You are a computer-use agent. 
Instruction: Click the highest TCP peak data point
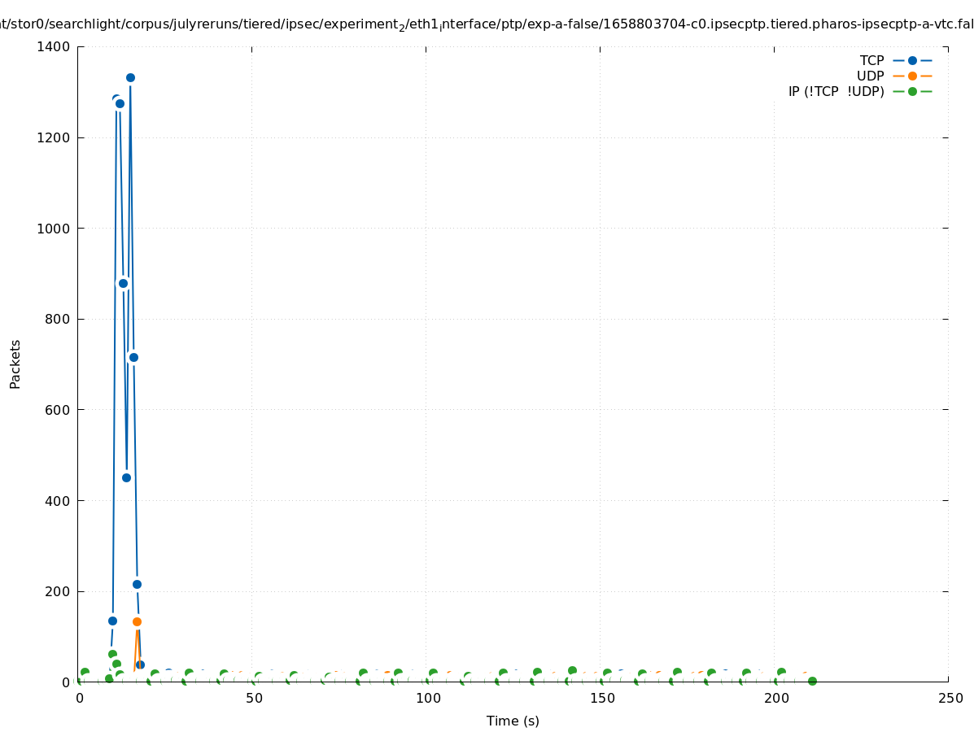[130, 77]
